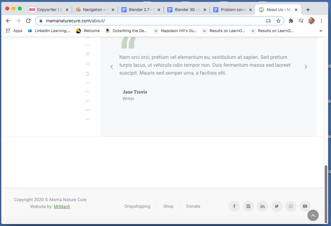The image size is (331, 226).
Task: Switch to the Copywriter tab
Action: [49, 10]
